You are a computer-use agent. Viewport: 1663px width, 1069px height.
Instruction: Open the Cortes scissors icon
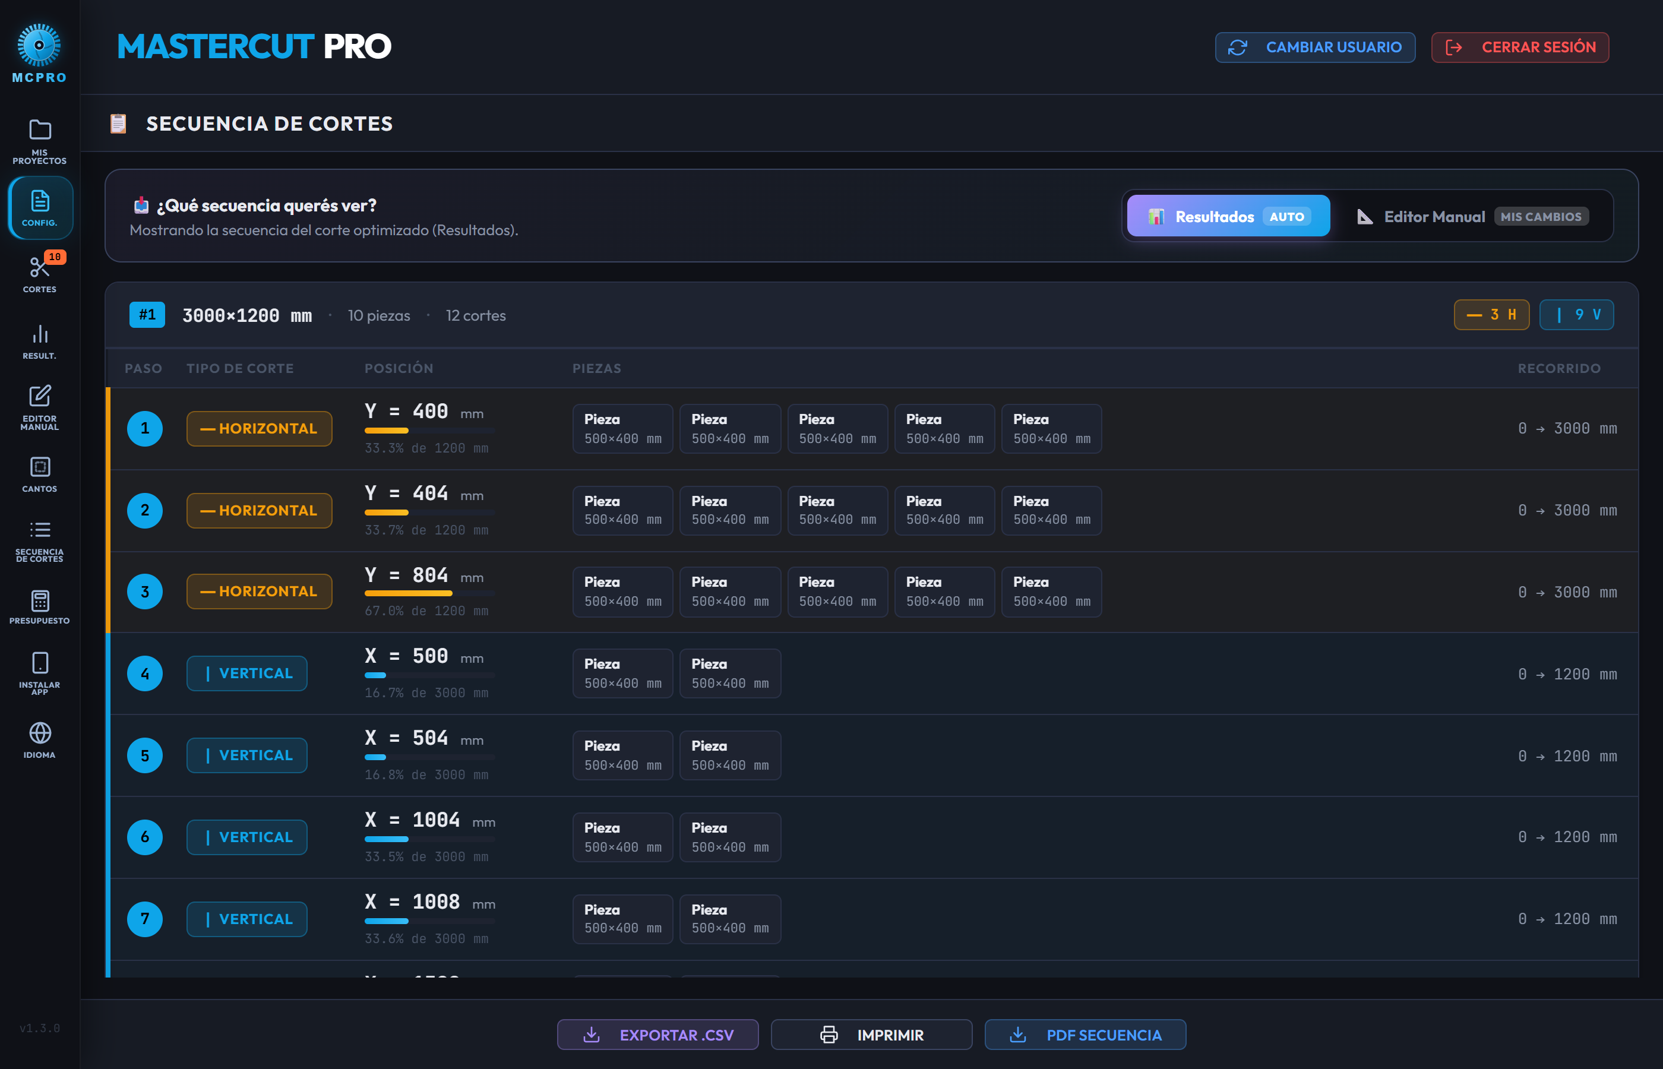[39, 267]
